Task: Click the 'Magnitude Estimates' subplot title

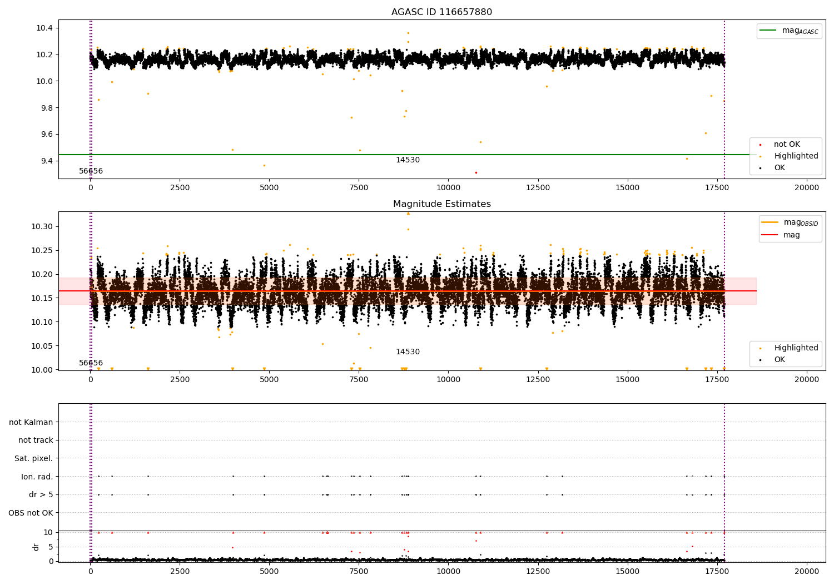Action: click(x=441, y=204)
